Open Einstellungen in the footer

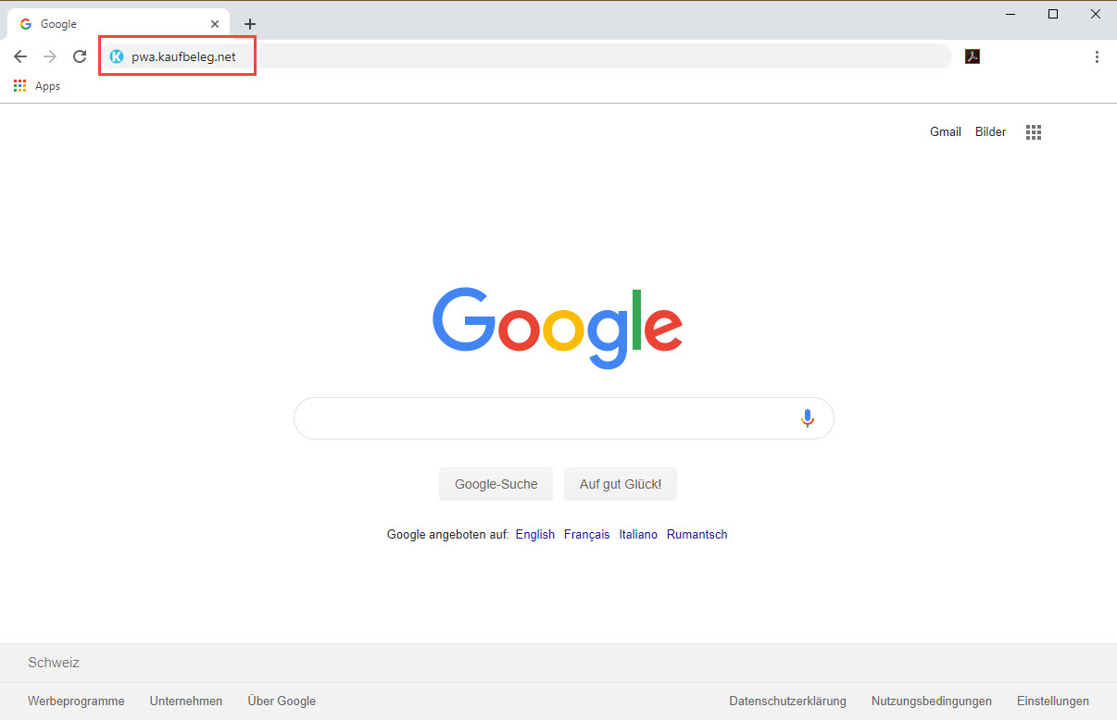point(1052,701)
